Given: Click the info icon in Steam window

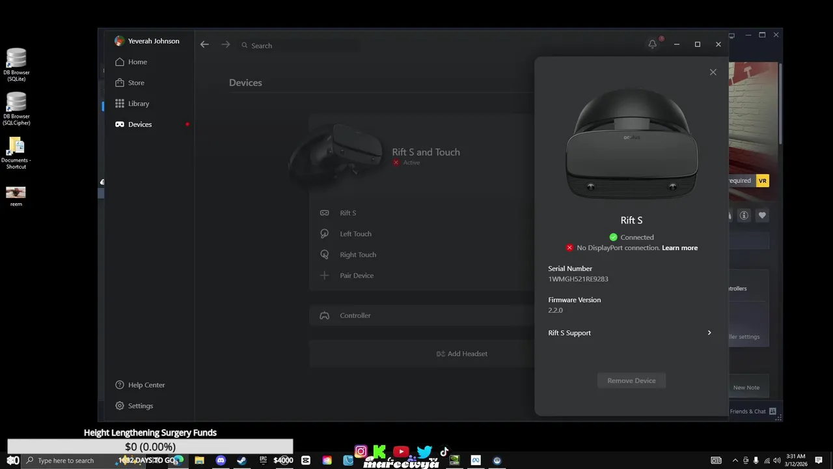Looking at the screenshot, I should [744, 215].
